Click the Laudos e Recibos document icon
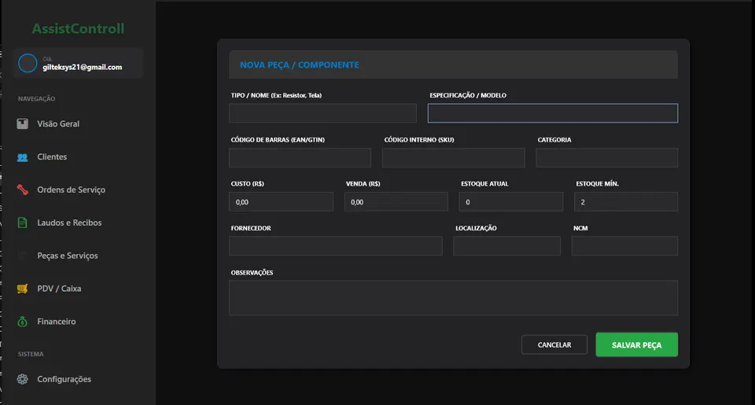The height and width of the screenshot is (405, 755). (x=22, y=223)
